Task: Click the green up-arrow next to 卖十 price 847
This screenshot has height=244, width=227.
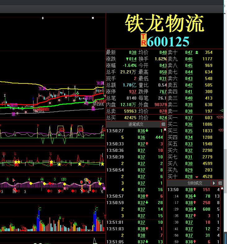Action: coord(197,52)
